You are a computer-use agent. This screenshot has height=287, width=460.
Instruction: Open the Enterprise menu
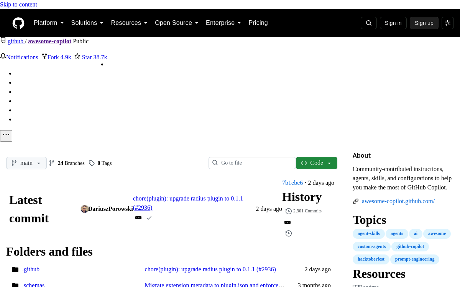pyautogui.click(x=223, y=23)
